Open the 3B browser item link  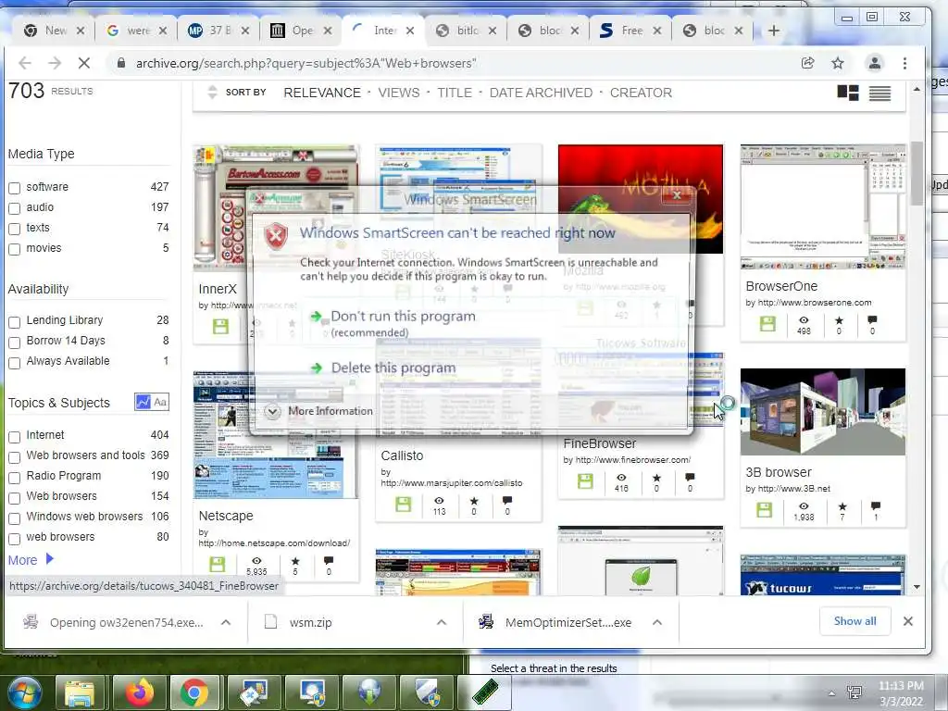778,472
